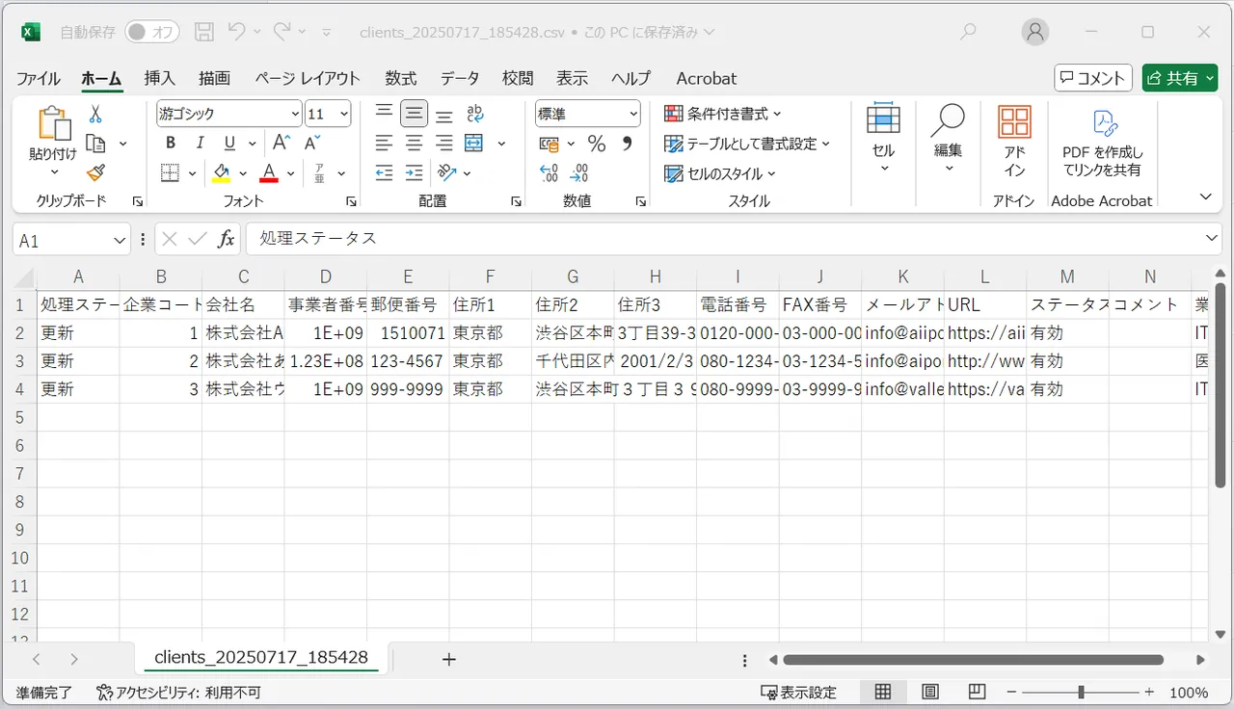Open the search magnifier in title bar
1234x709 pixels.
click(x=969, y=32)
